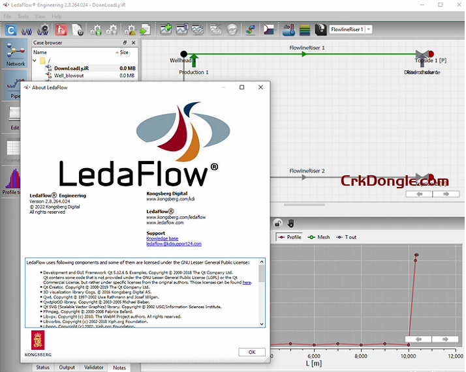
Task: Toggle the Profile plot series button
Action: click(290, 237)
